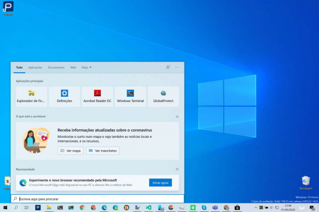The height and width of the screenshot is (212, 319).
Task: Click the Ver manchetes button
Action: pyautogui.click(x=103, y=151)
